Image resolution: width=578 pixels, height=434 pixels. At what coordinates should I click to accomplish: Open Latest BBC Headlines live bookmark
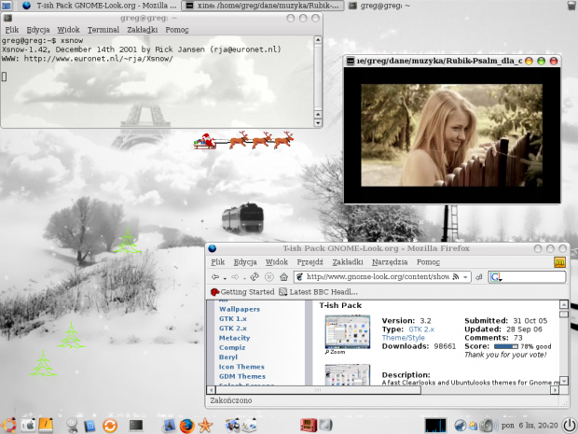point(318,292)
